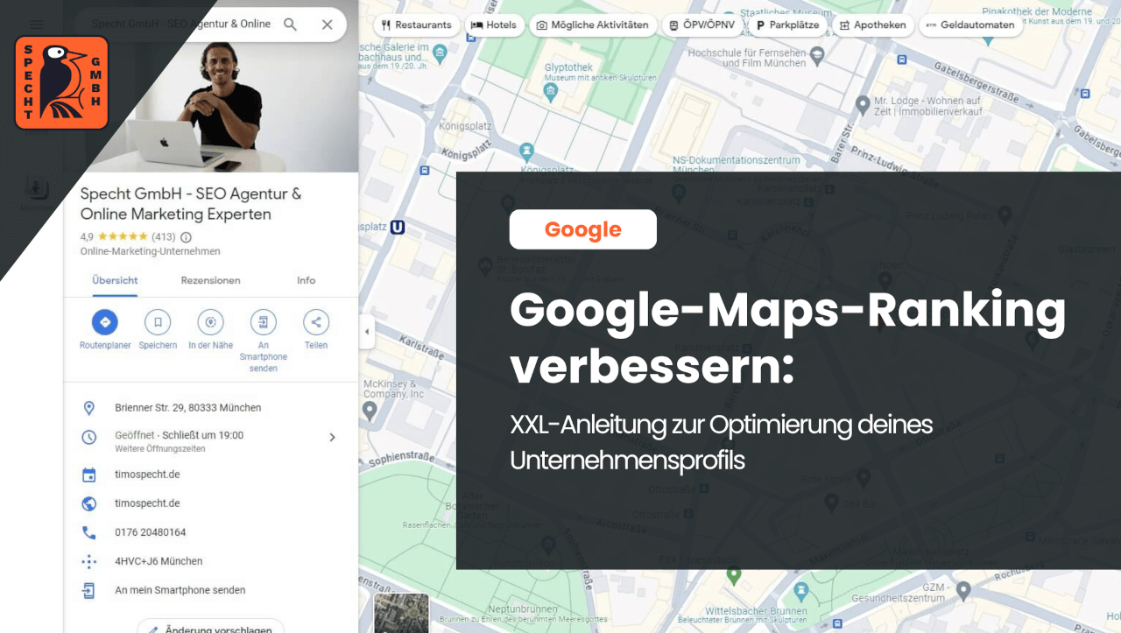Image resolution: width=1121 pixels, height=633 pixels.
Task: Select the ÖPV/ÖPNV transit chip
Action: click(x=702, y=25)
